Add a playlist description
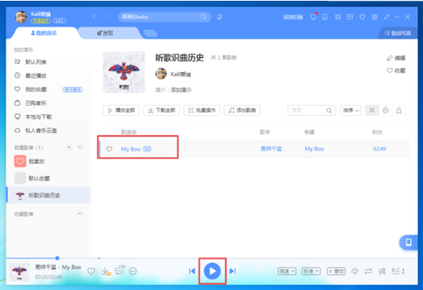This screenshot has height=290, width=423. [x=181, y=90]
